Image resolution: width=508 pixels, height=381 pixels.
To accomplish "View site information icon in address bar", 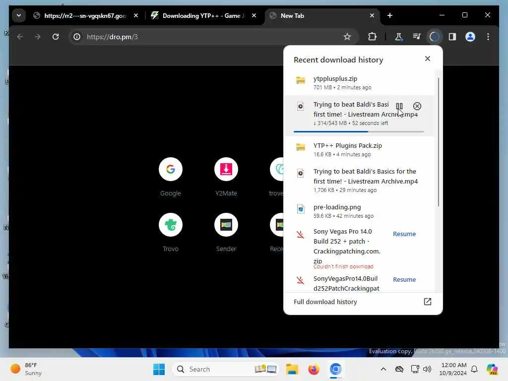I will (77, 37).
